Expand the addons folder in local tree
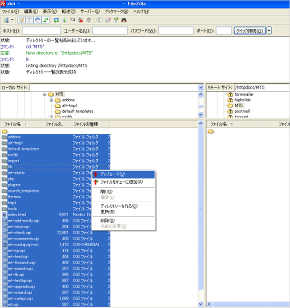 (51, 100)
